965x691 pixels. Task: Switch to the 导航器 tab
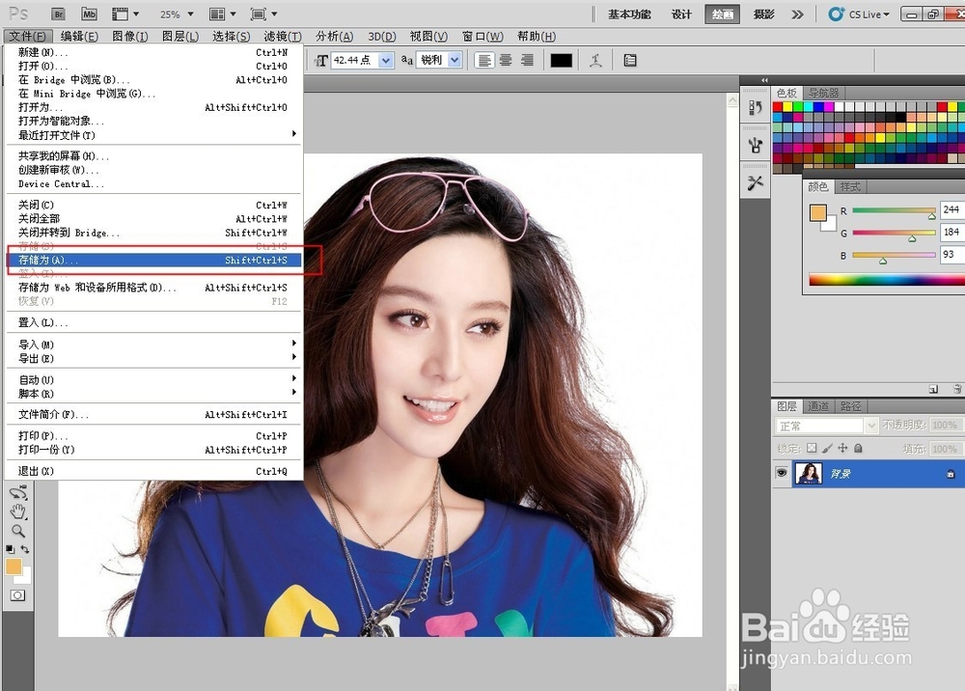(823, 93)
